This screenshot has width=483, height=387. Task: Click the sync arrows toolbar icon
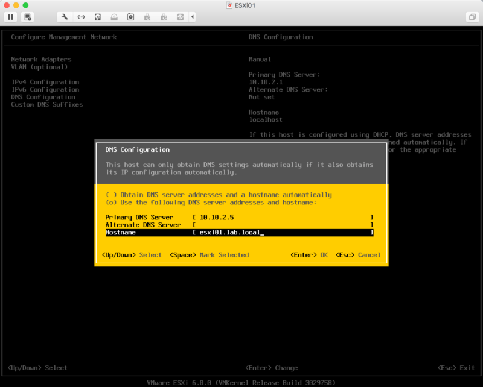pyautogui.click(x=180, y=17)
